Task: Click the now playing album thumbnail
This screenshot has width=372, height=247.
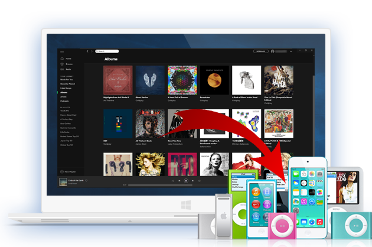Action: 63,182
